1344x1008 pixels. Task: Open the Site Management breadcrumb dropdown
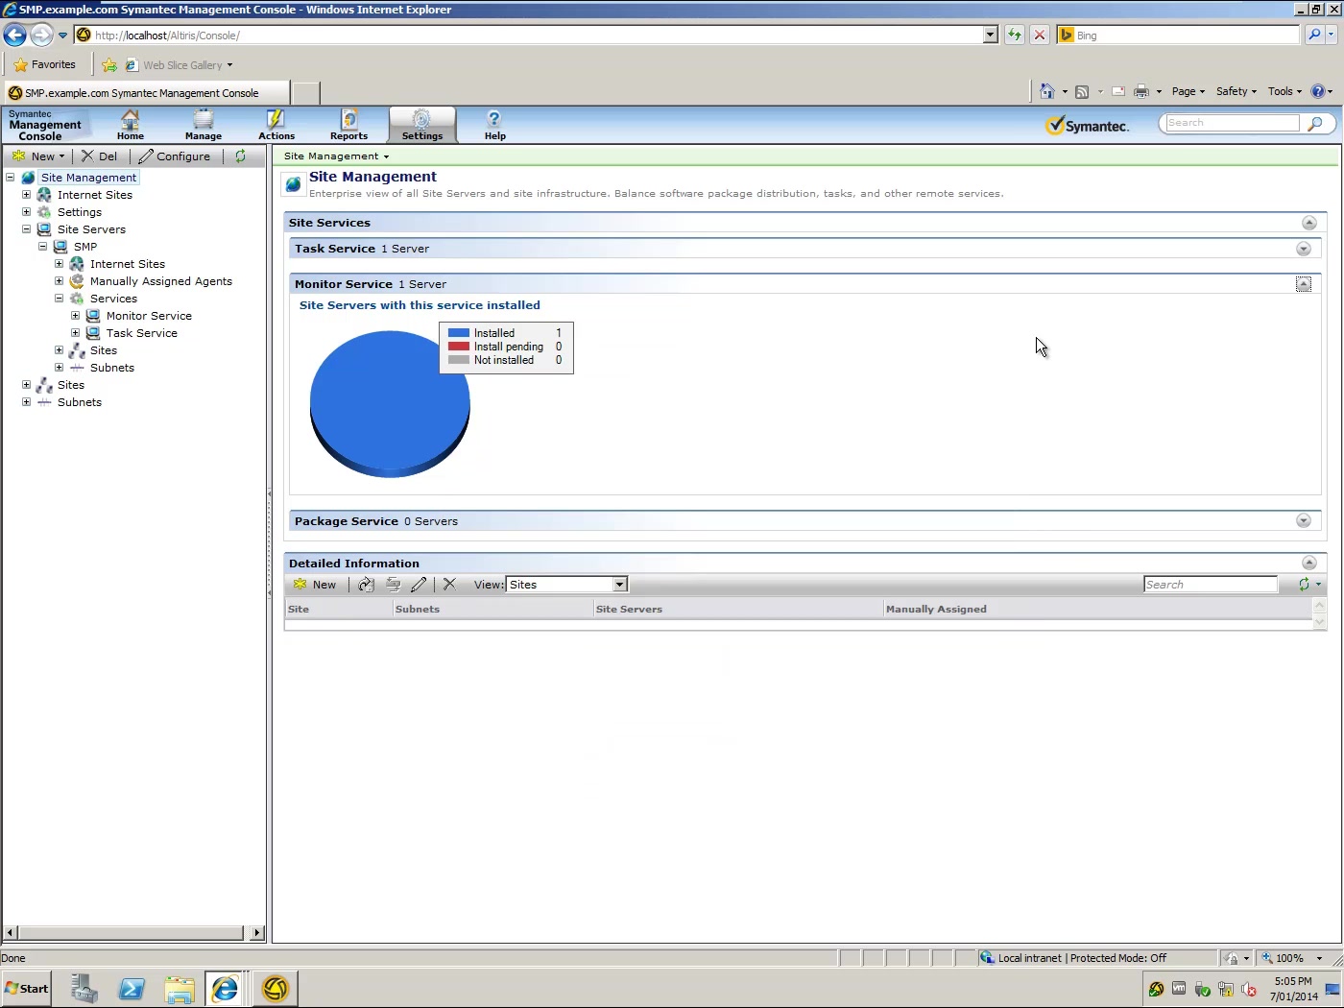pos(336,156)
